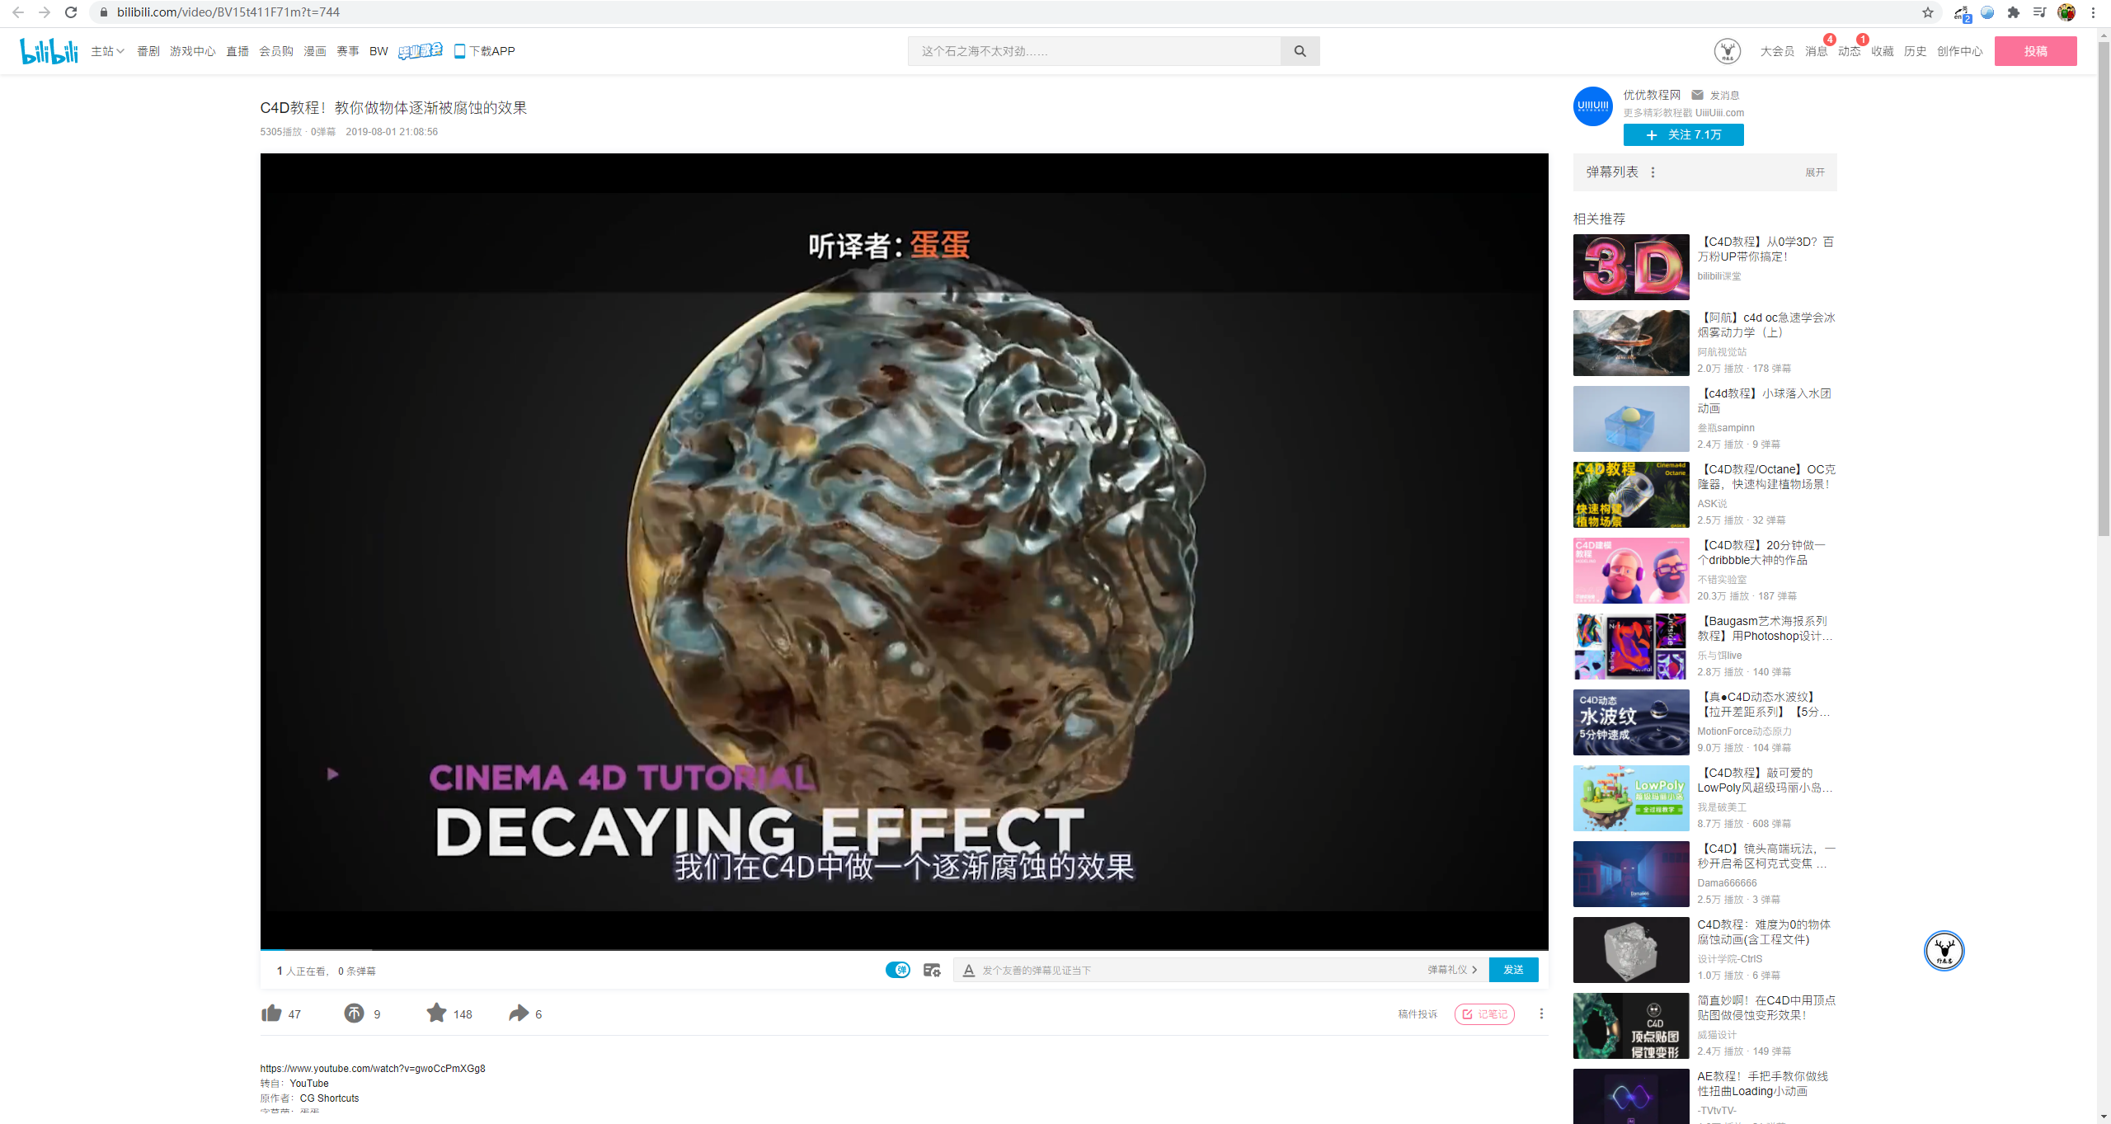The height and width of the screenshot is (1124, 2111).
Task: Click the play arrow on video
Action: tap(332, 774)
